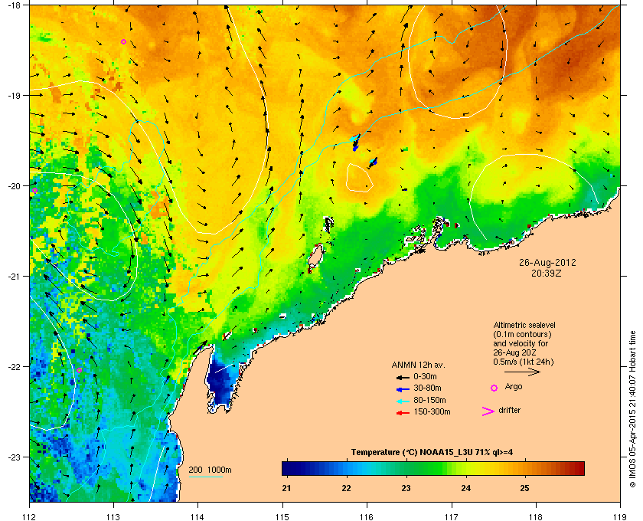Click the '200 1000m' depth label
The width and height of the screenshot is (643, 521).
210,470
